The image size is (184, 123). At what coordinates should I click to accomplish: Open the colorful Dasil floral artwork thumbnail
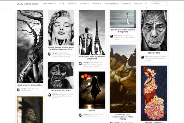point(154,93)
